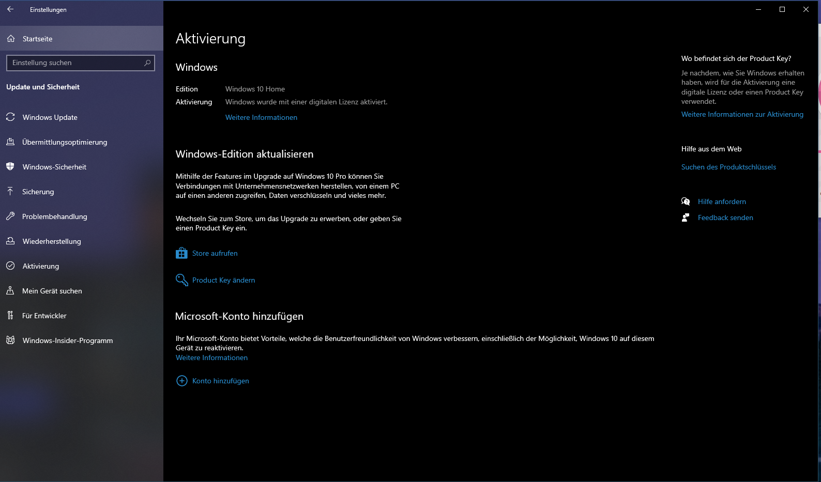Open Weitere Informationen link under Aktivierung
Screen dimensions: 821x482
[x=261, y=117]
